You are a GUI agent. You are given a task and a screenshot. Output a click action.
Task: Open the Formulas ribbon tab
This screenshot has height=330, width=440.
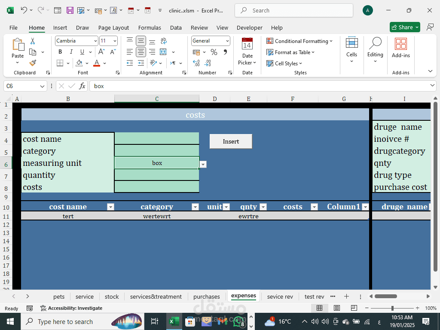[150, 28]
